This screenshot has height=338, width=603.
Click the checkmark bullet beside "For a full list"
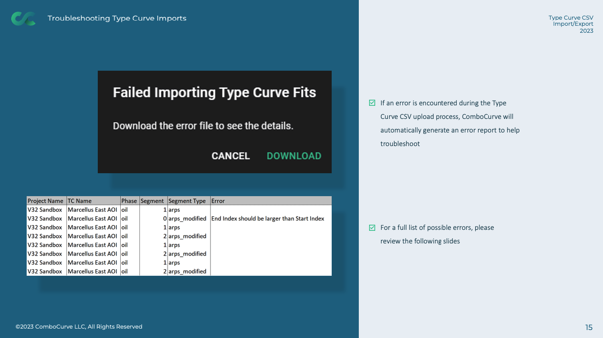click(x=372, y=228)
